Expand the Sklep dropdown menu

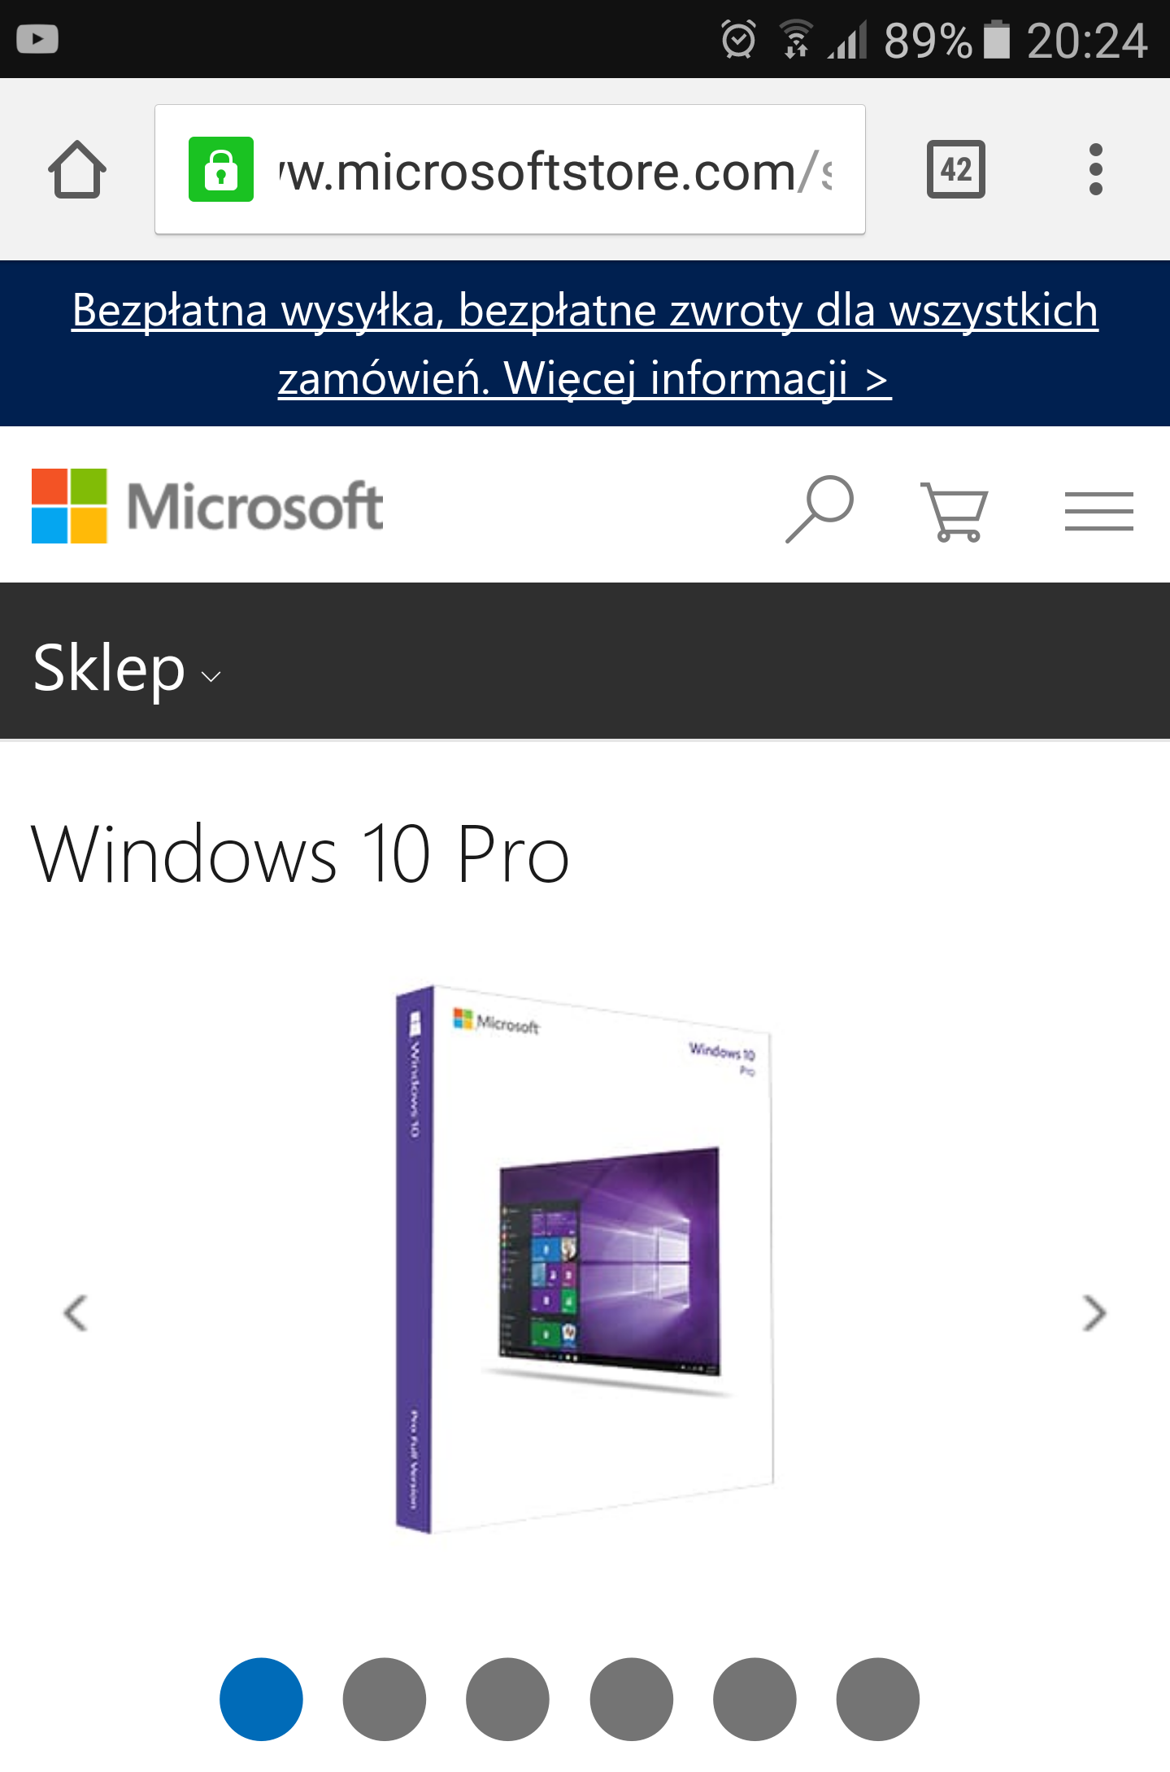(127, 668)
